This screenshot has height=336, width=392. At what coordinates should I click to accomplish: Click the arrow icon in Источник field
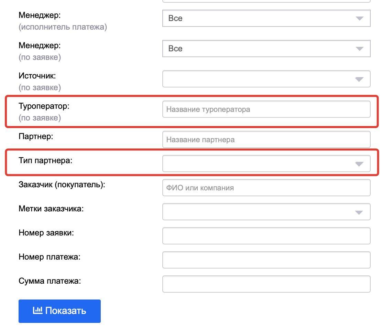[x=359, y=80]
